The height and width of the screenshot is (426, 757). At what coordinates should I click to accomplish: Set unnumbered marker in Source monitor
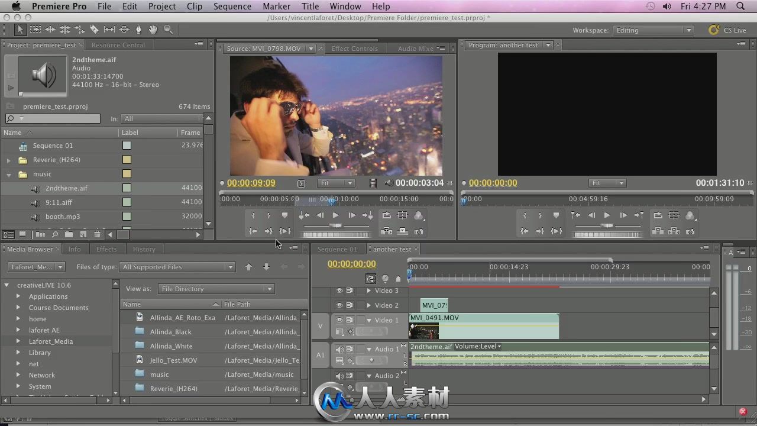click(x=284, y=215)
